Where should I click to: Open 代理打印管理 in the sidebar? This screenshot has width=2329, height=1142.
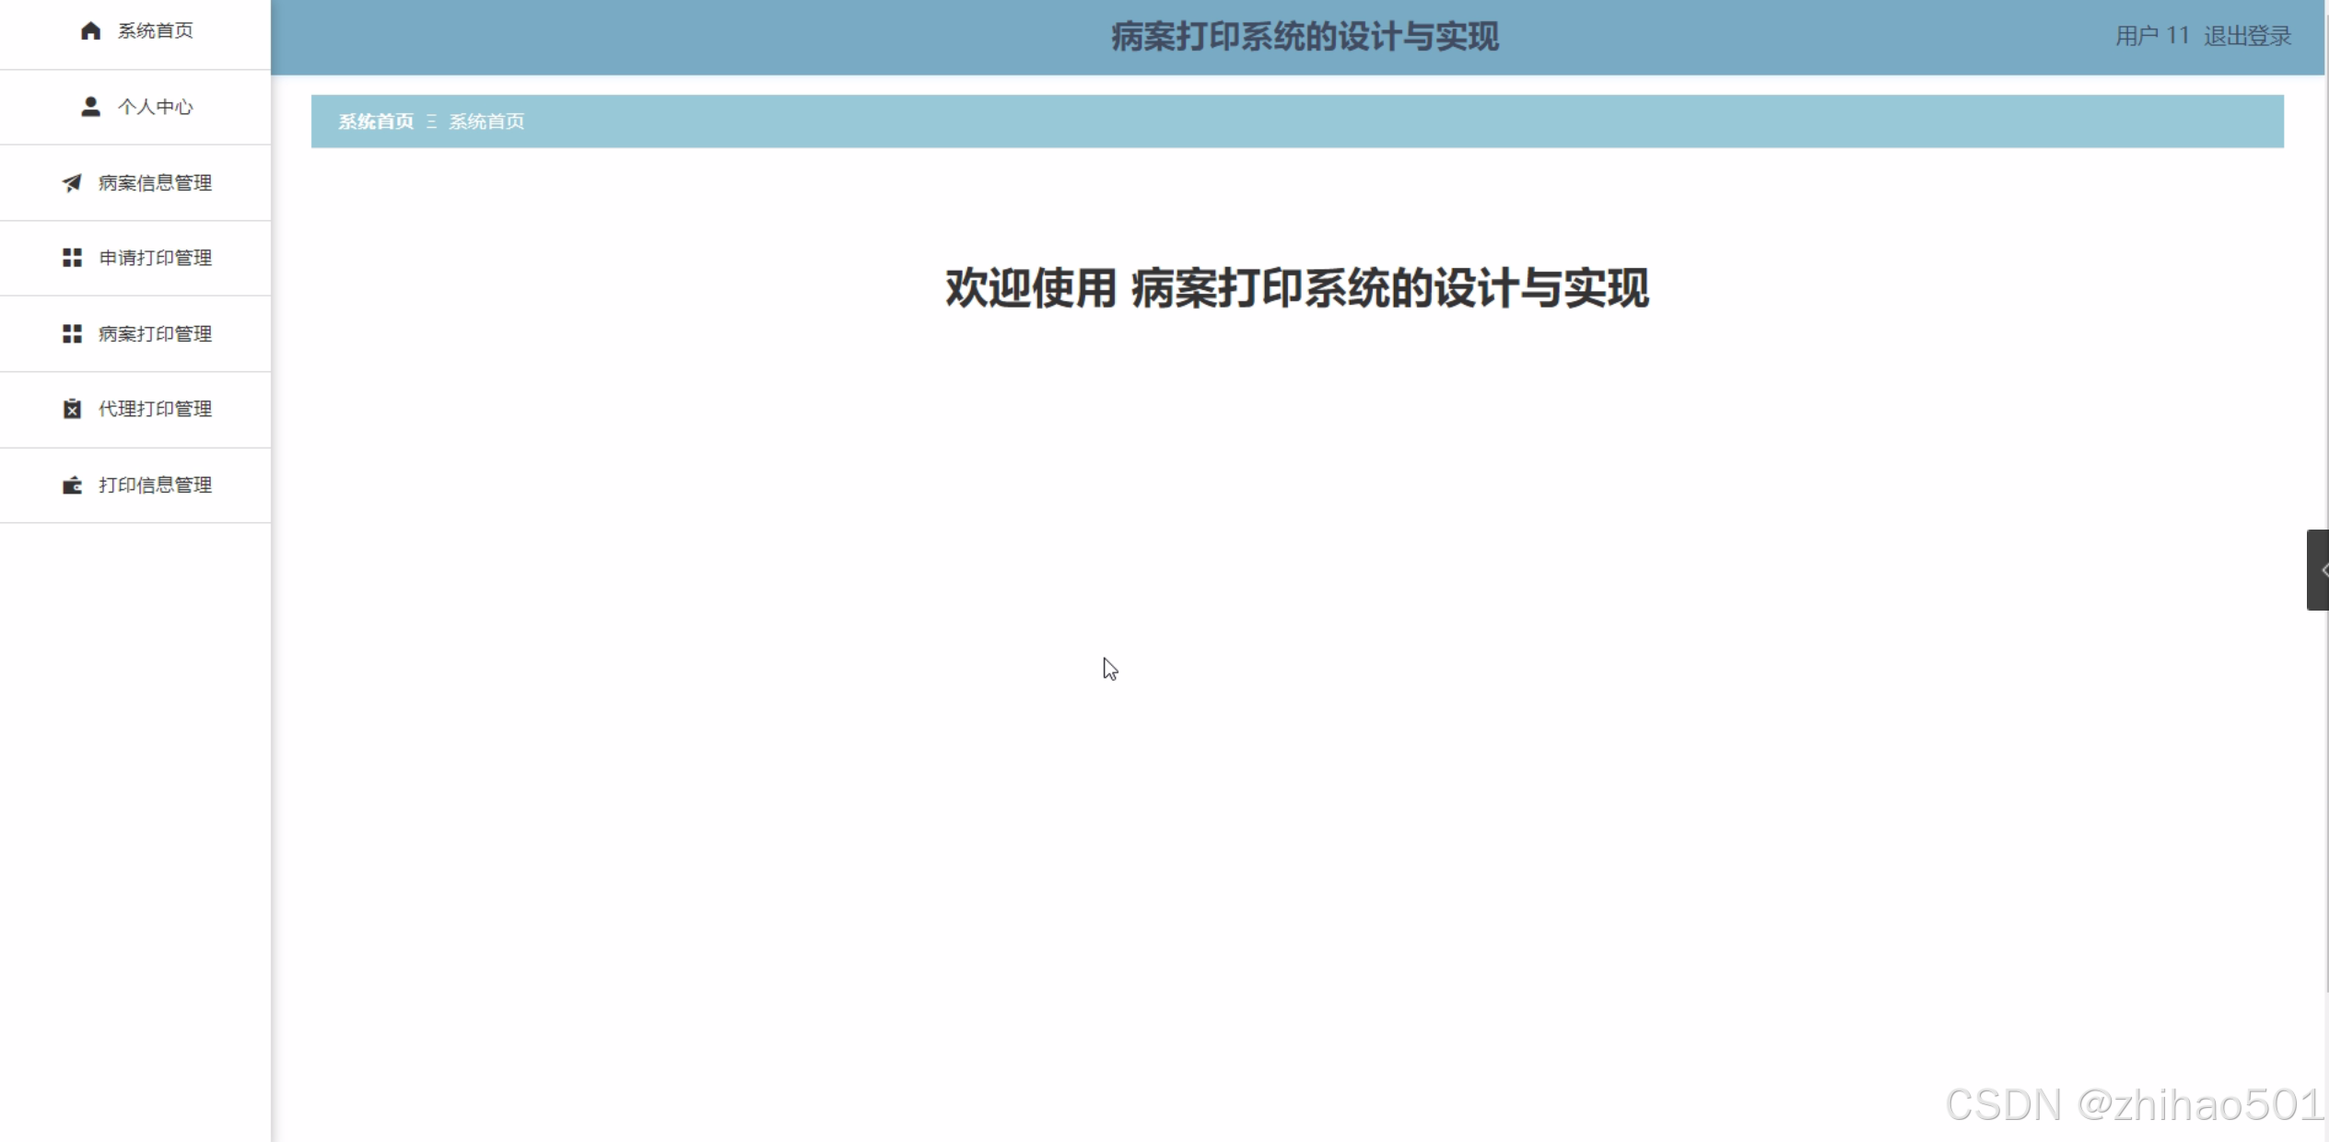tap(155, 409)
